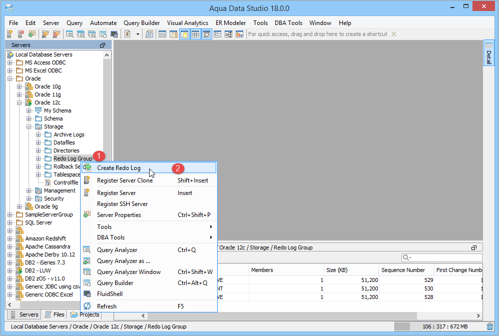Choose Create Redo Log in context menu
This screenshot has width=499, height=336.
click(149, 168)
